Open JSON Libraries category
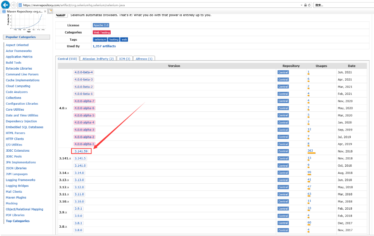The width and height of the screenshot is (374, 236). click(x=16, y=168)
